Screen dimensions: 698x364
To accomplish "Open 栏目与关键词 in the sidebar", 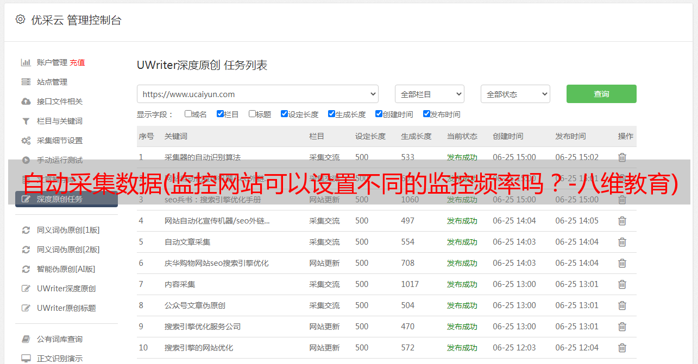I will (60, 121).
